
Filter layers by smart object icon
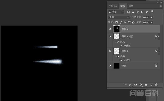[147, 12]
